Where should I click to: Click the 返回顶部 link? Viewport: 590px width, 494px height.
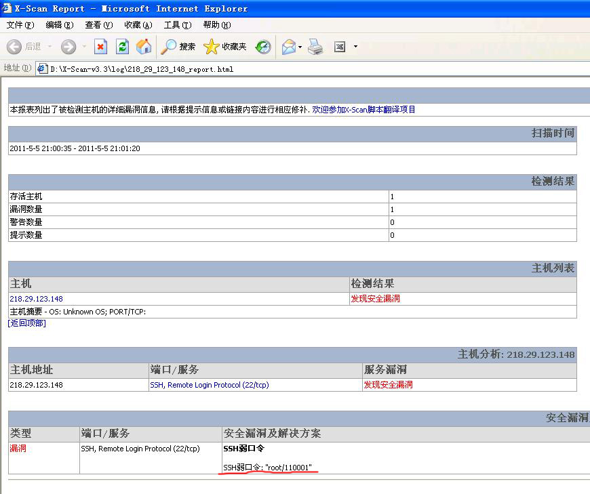tap(26, 323)
